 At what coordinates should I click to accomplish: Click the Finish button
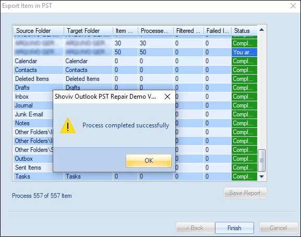coord(234,228)
